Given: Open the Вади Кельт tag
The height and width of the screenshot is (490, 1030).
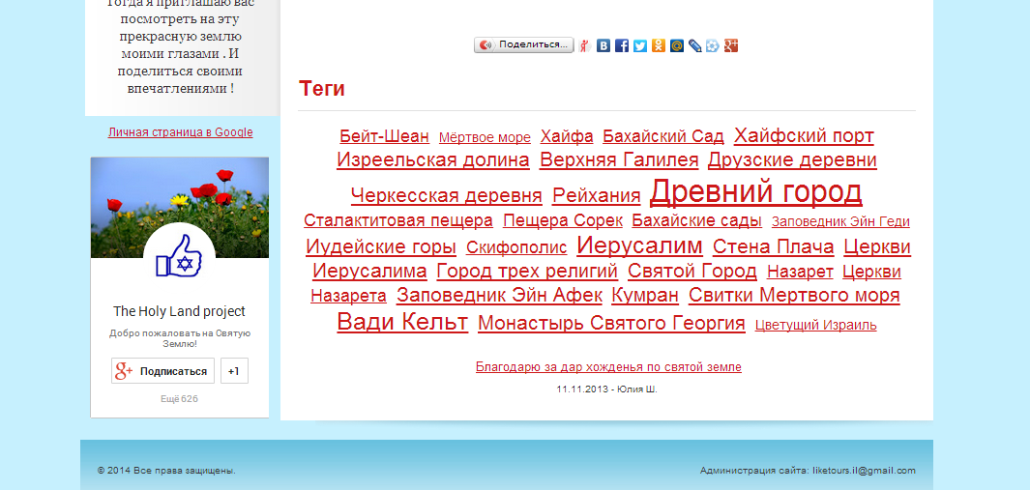Looking at the screenshot, I should tap(402, 322).
